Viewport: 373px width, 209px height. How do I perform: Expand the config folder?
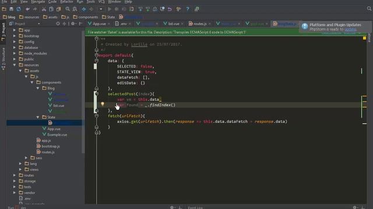coord(15,42)
